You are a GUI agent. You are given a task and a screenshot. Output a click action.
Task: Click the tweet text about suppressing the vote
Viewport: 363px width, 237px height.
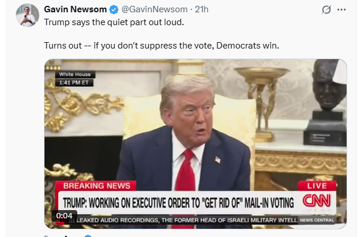[x=162, y=46]
